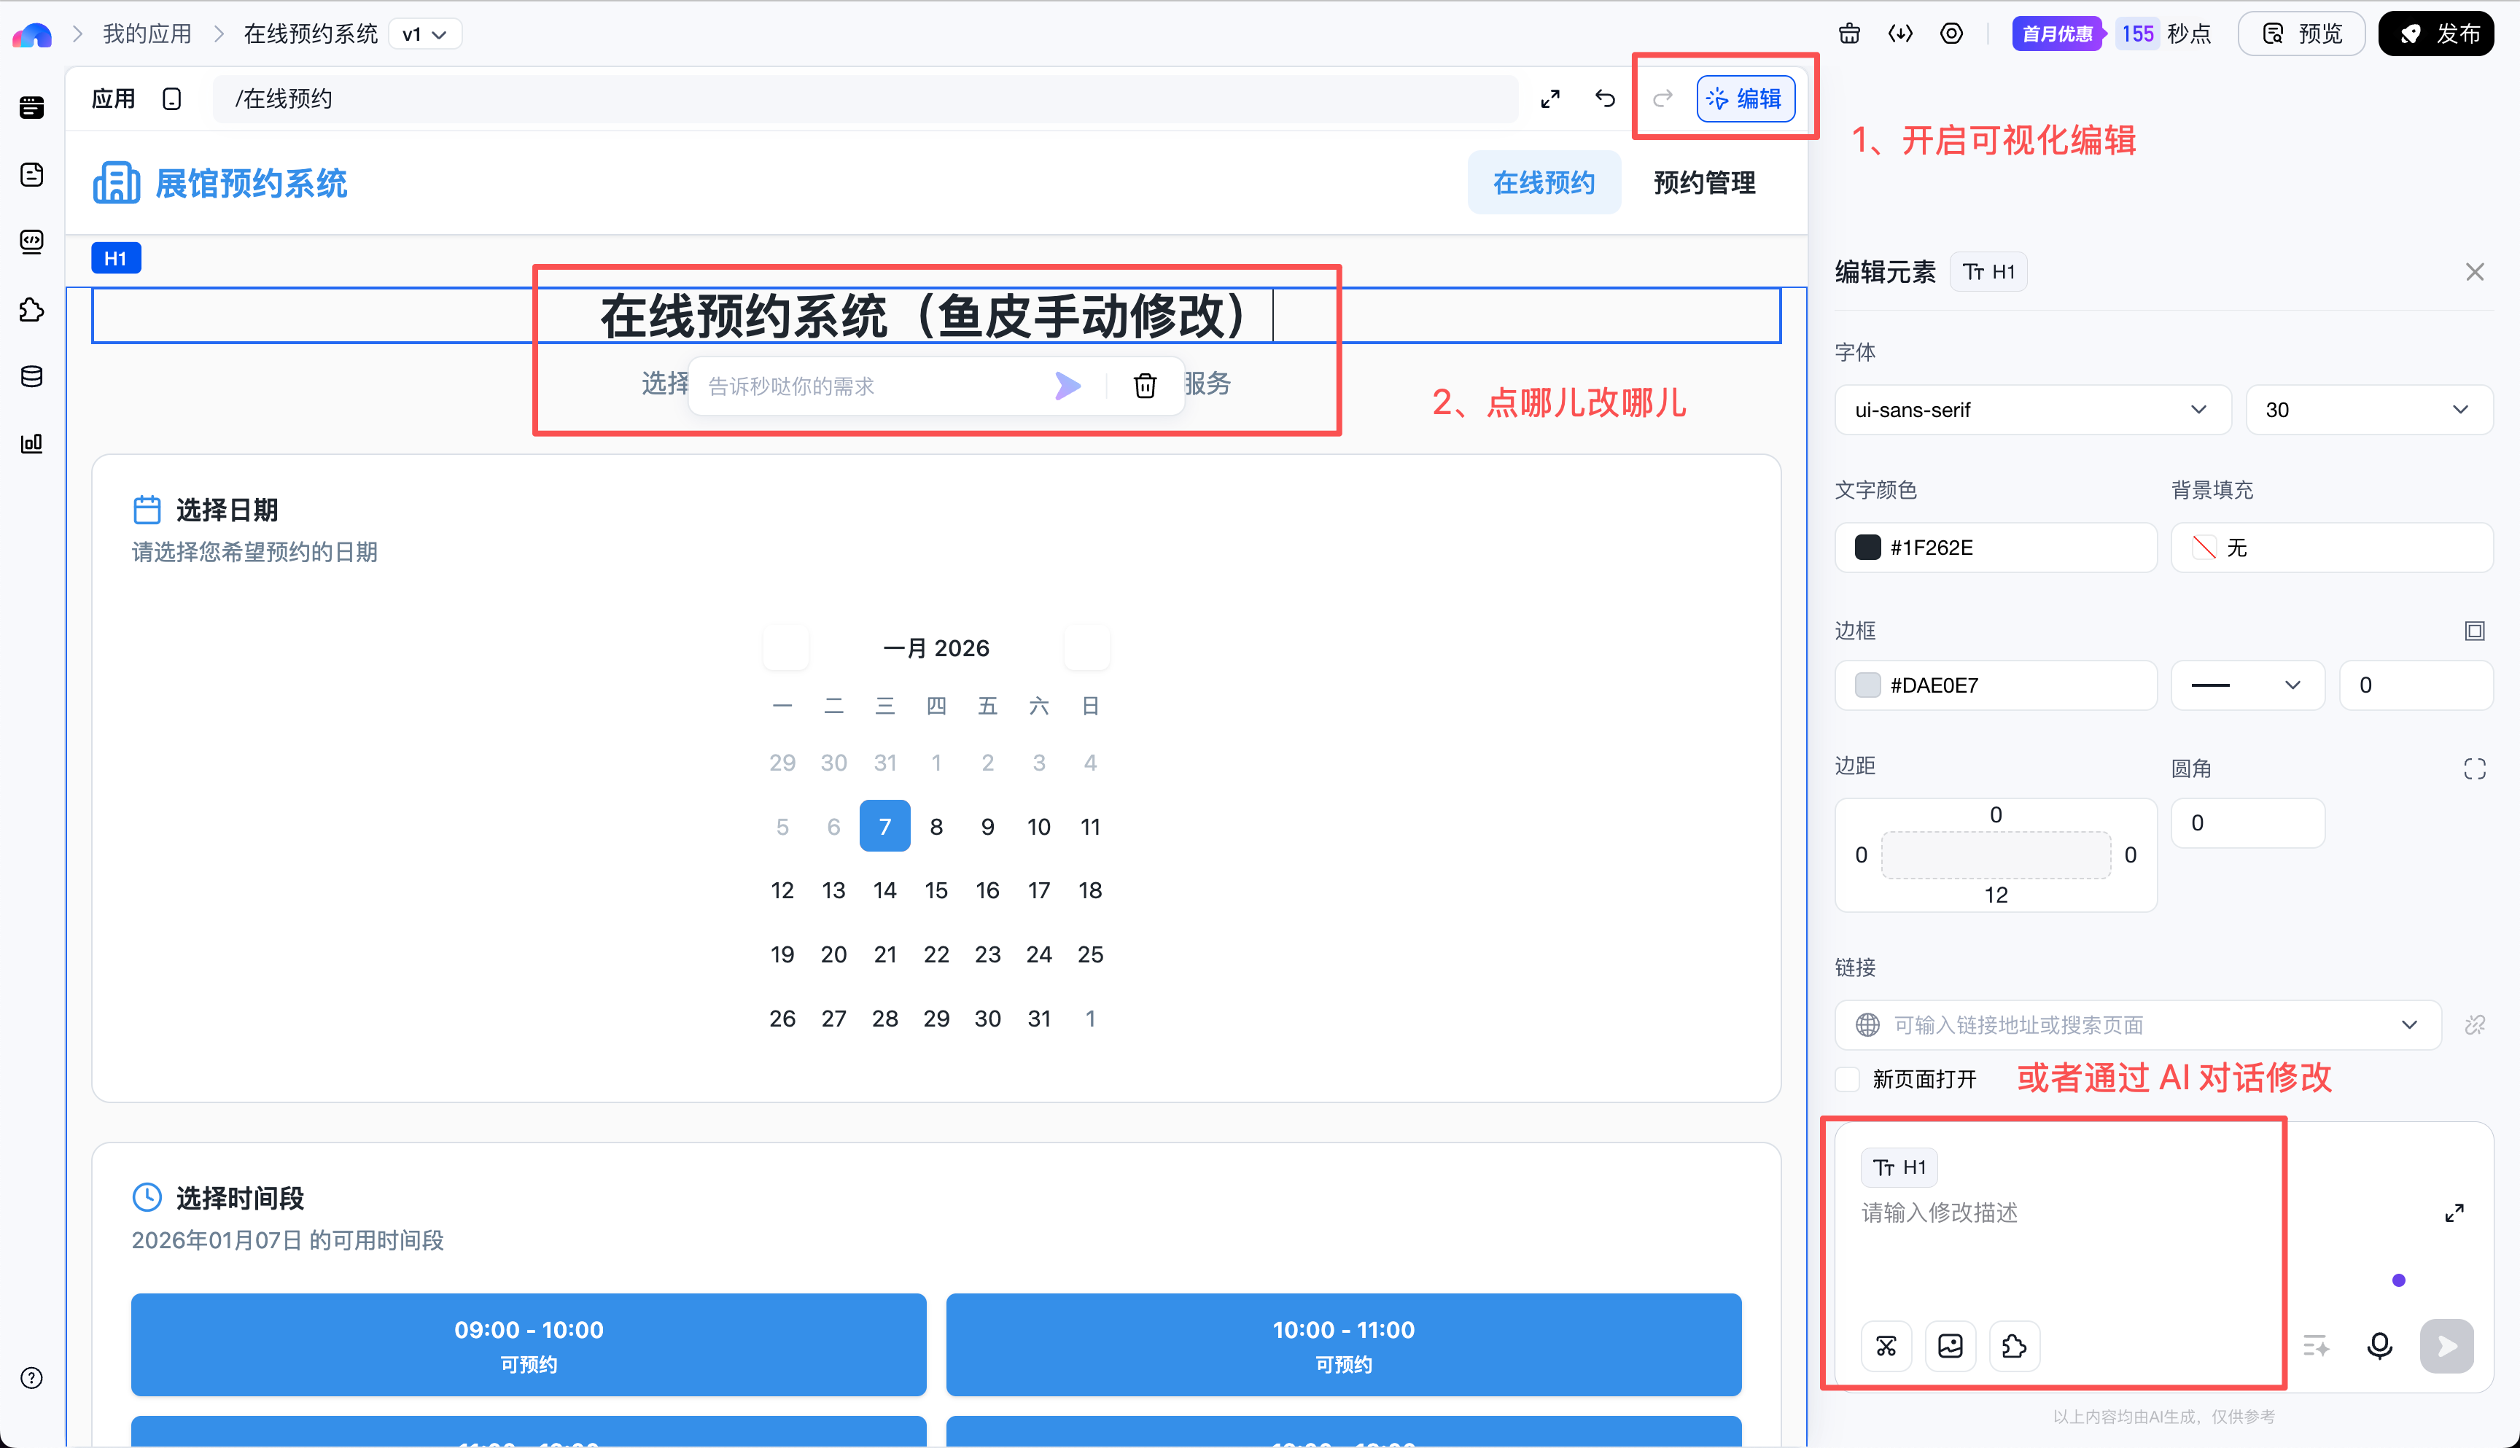
Task: Click the 发布 publish button
Action: pos(2435,34)
